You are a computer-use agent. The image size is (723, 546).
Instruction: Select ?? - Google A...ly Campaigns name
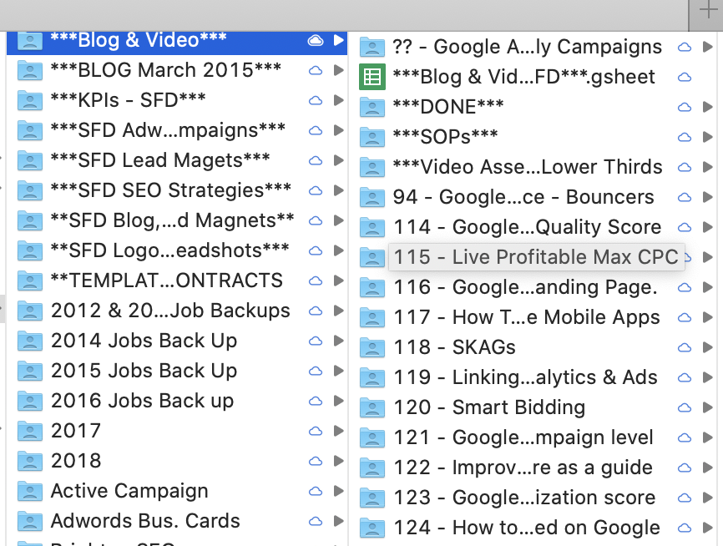click(x=527, y=47)
